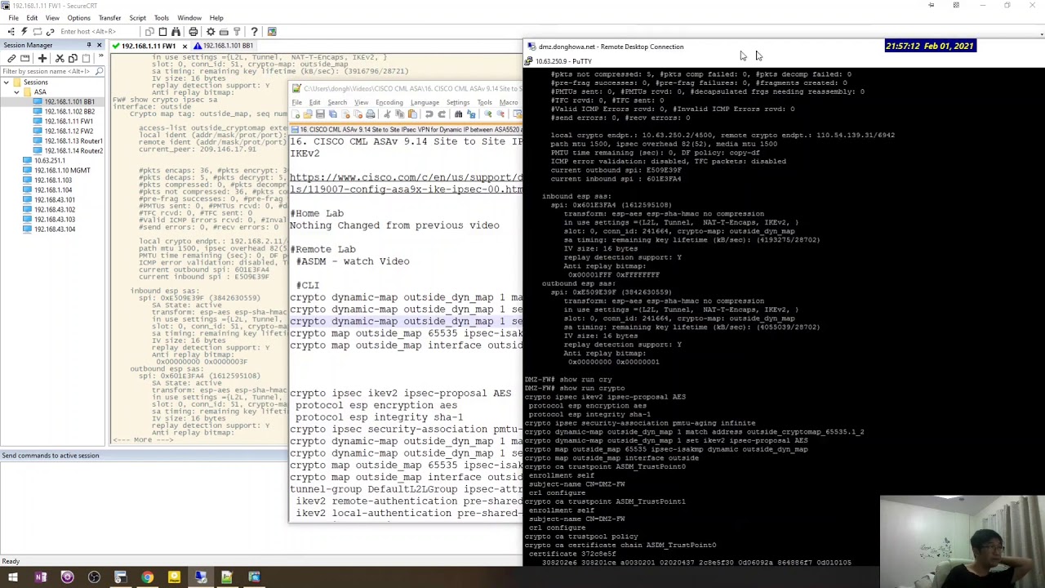Click the Paste clipboard icon in SecureCRT toolbar
The height and width of the screenshot is (588, 1045).
click(162, 32)
